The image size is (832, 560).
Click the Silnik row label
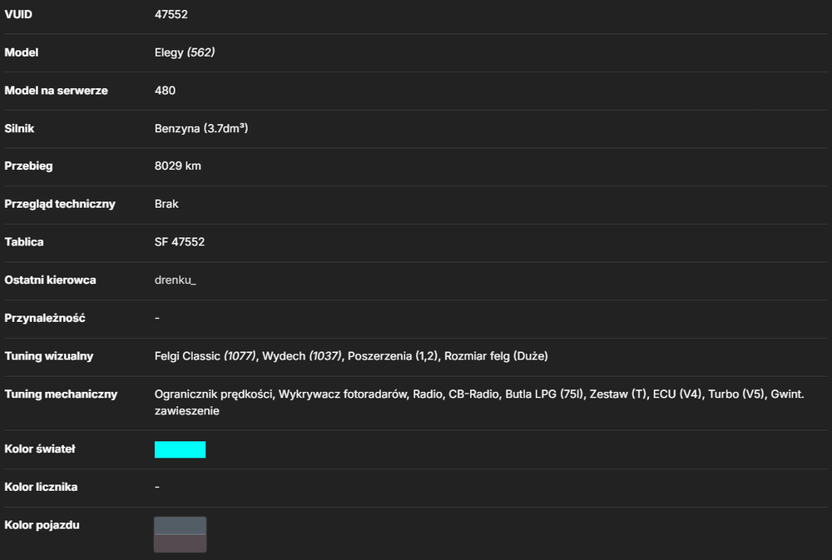point(19,128)
